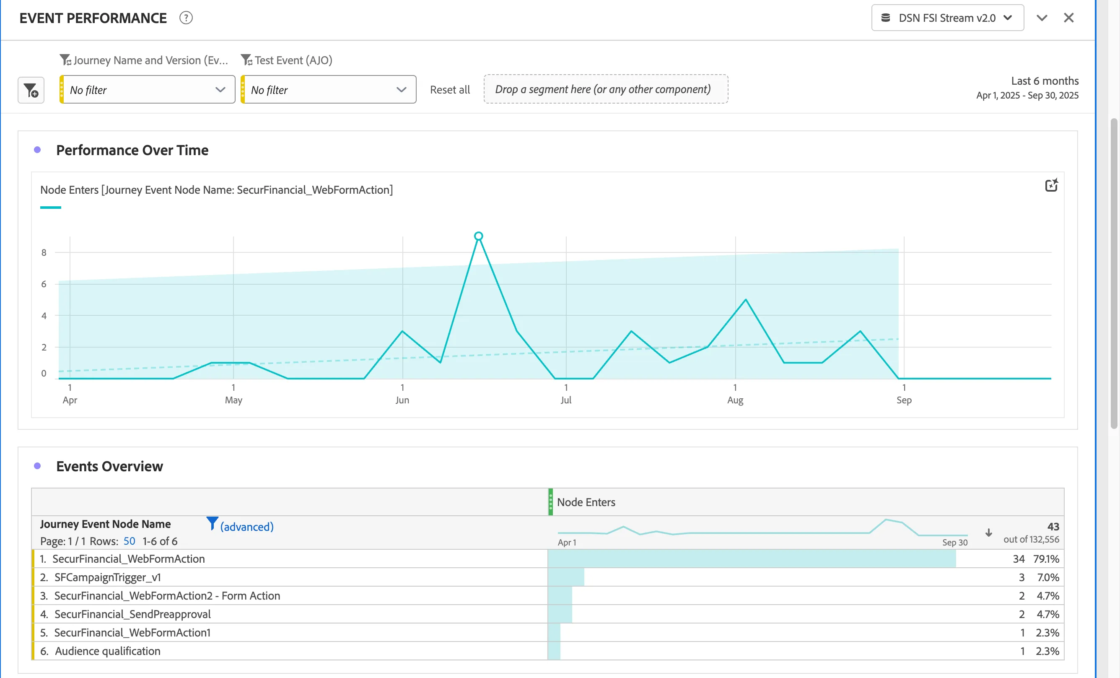Open chart export/share icon in Performance Over Time

1051,185
